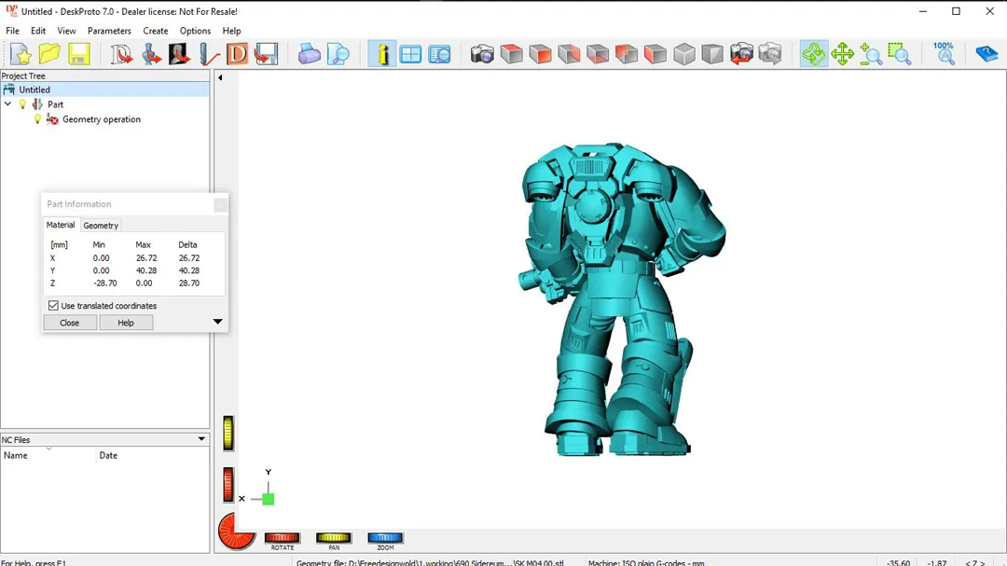Dismiss Part Information with its X button
Screen dimensions: 1007x566
[220, 204]
